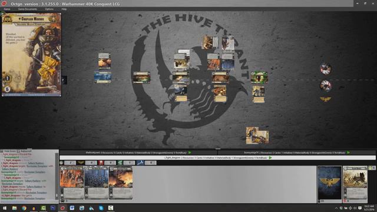This screenshot has width=377, height=212.
Task: Toggle the first checkbox above the chat log
Action: pos(2,151)
